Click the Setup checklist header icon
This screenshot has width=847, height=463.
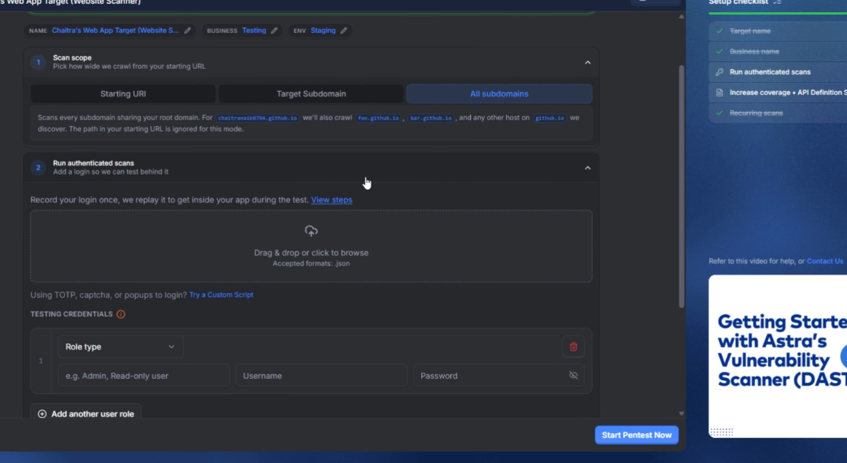coord(777,2)
